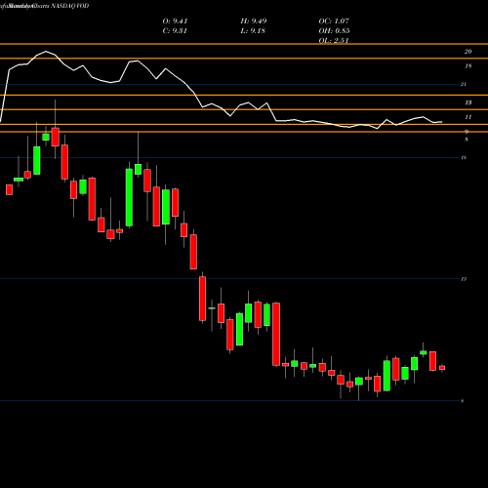
Task: Select the open price O: 9.41
Action: point(175,21)
